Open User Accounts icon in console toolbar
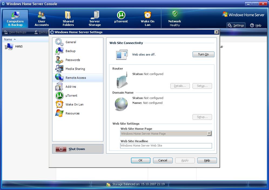The height and width of the screenshot is (190, 269). pyautogui.click(x=42, y=15)
